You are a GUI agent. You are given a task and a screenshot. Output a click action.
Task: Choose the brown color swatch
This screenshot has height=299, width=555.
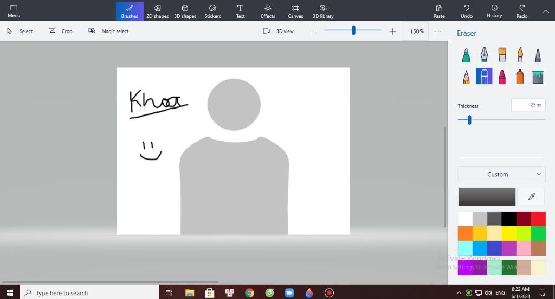pyautogui.click(x=538, y=248)
